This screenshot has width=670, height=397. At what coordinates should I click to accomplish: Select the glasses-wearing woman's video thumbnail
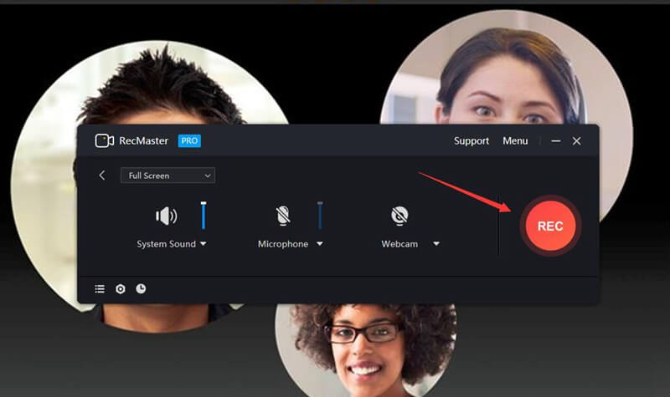pyautogui.click(x=366, y=350)
